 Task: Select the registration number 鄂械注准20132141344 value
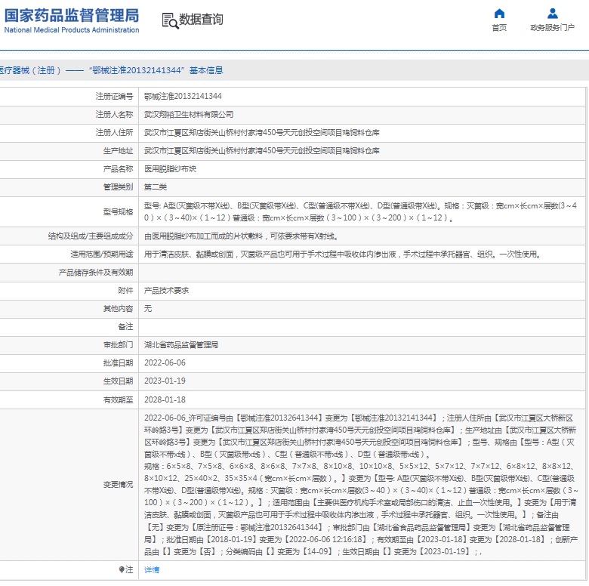pos(183,96)
